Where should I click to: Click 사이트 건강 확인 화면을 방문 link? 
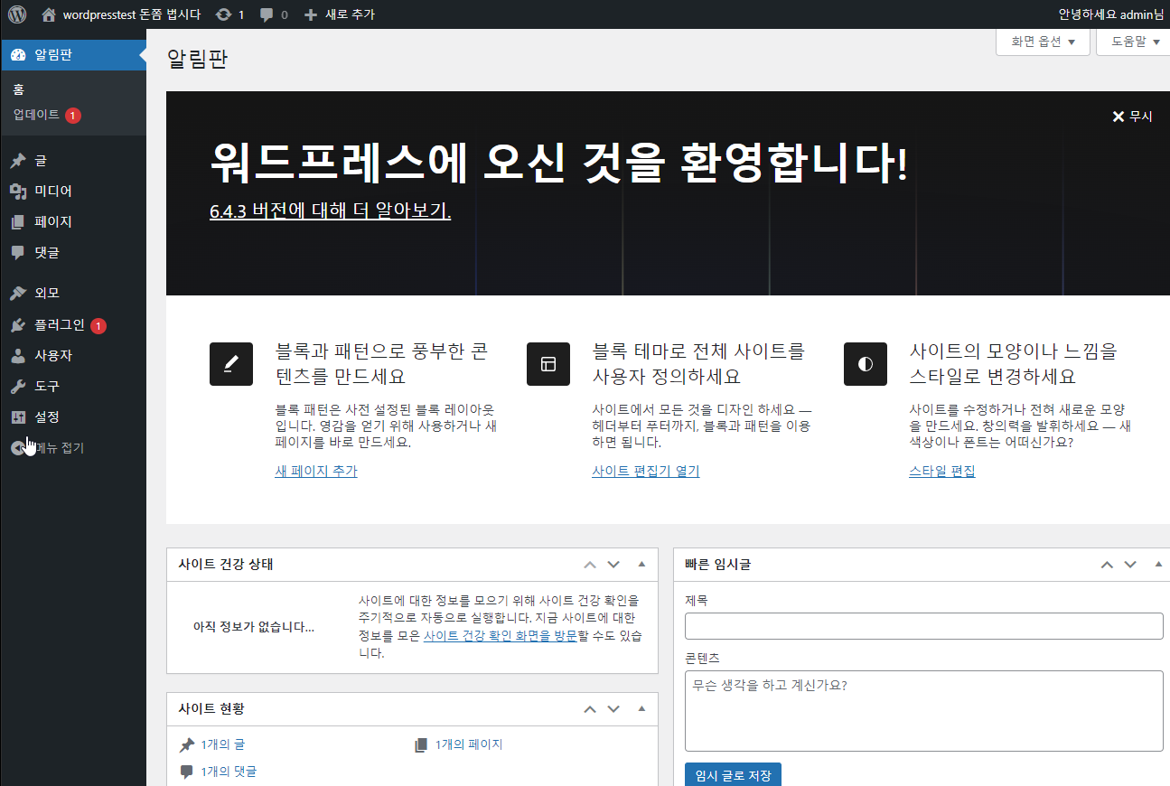click(x=501, y=636)
